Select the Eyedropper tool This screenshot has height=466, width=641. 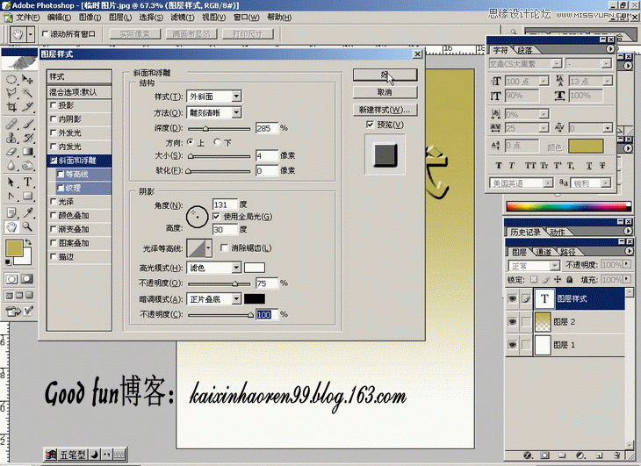(27, 212)
